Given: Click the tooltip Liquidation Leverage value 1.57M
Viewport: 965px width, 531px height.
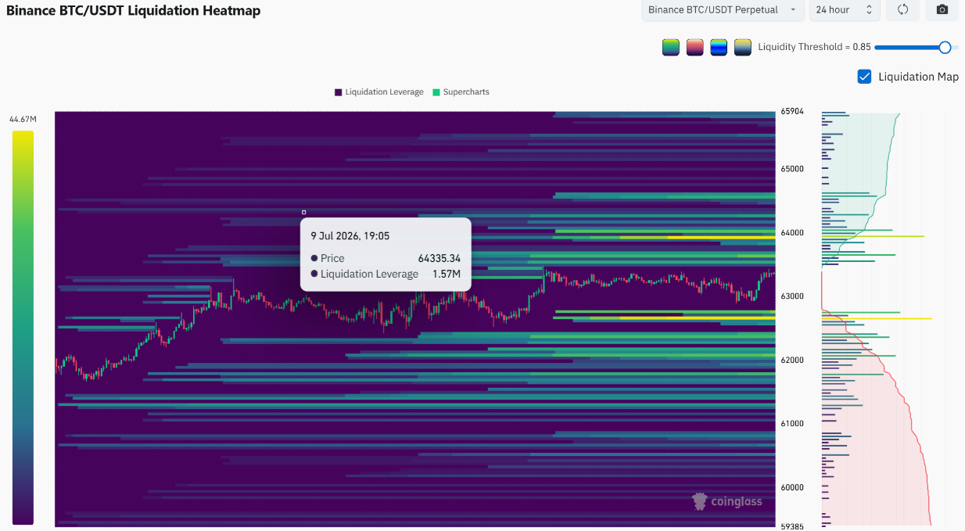Looking at the screenshot, I should click(447, 274).
